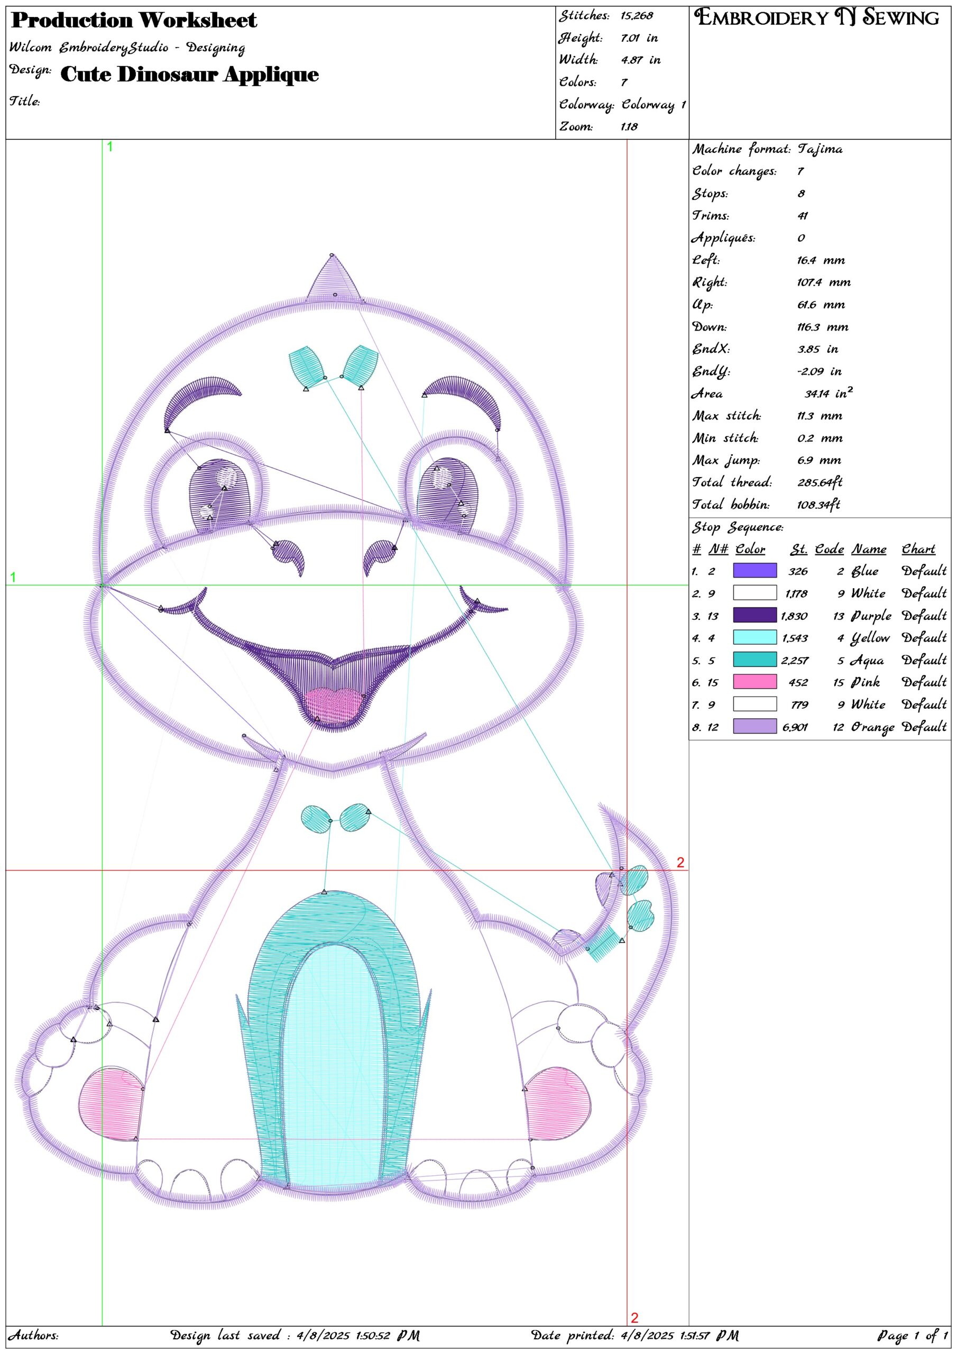Click the stitch count 6,901 in row 8
Image resolution: width=957 pixels, height=1354 pixels.
[795, 727]
